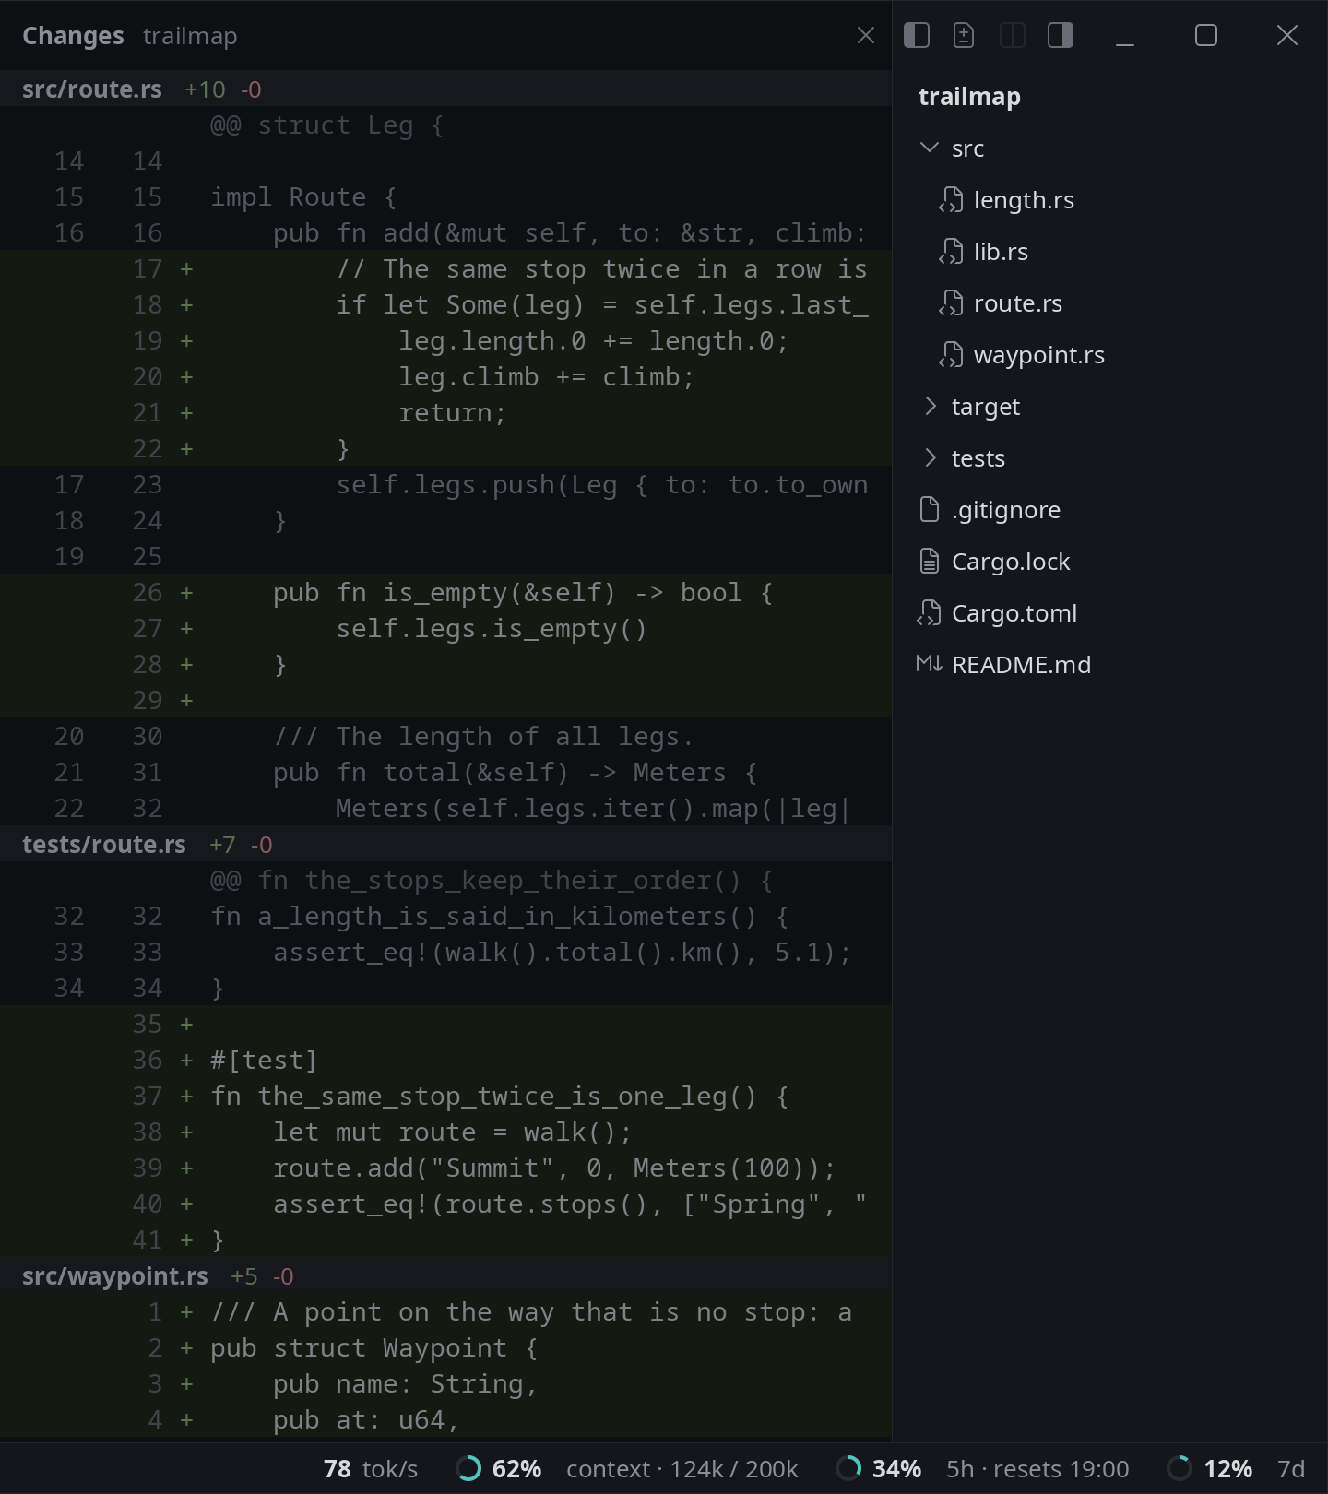Image resolution: width=1328 pixels, height=1494 pixels.
Task: Click the '#[test]' added line
Action: 445,1060
